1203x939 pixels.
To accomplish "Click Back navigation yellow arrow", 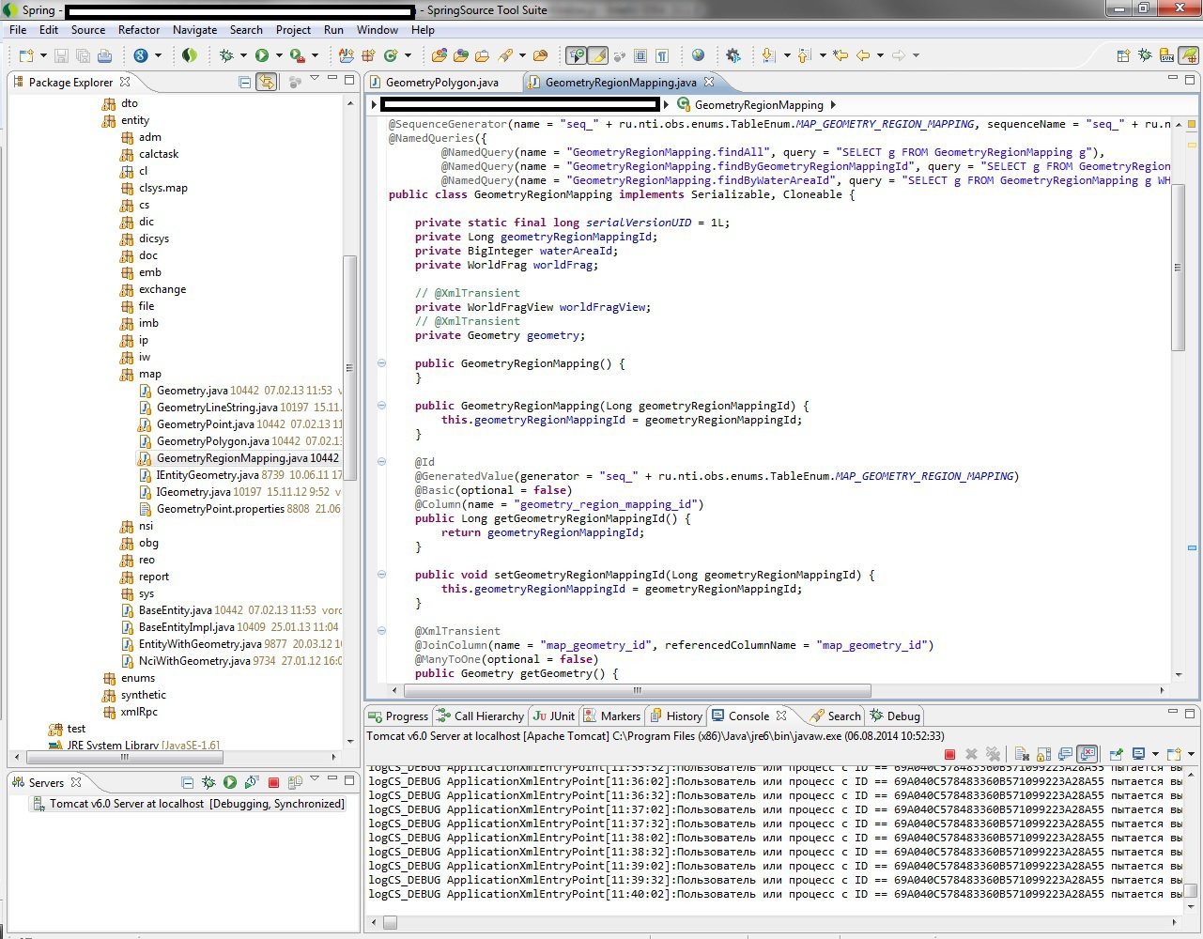I will tap(862, 56).
